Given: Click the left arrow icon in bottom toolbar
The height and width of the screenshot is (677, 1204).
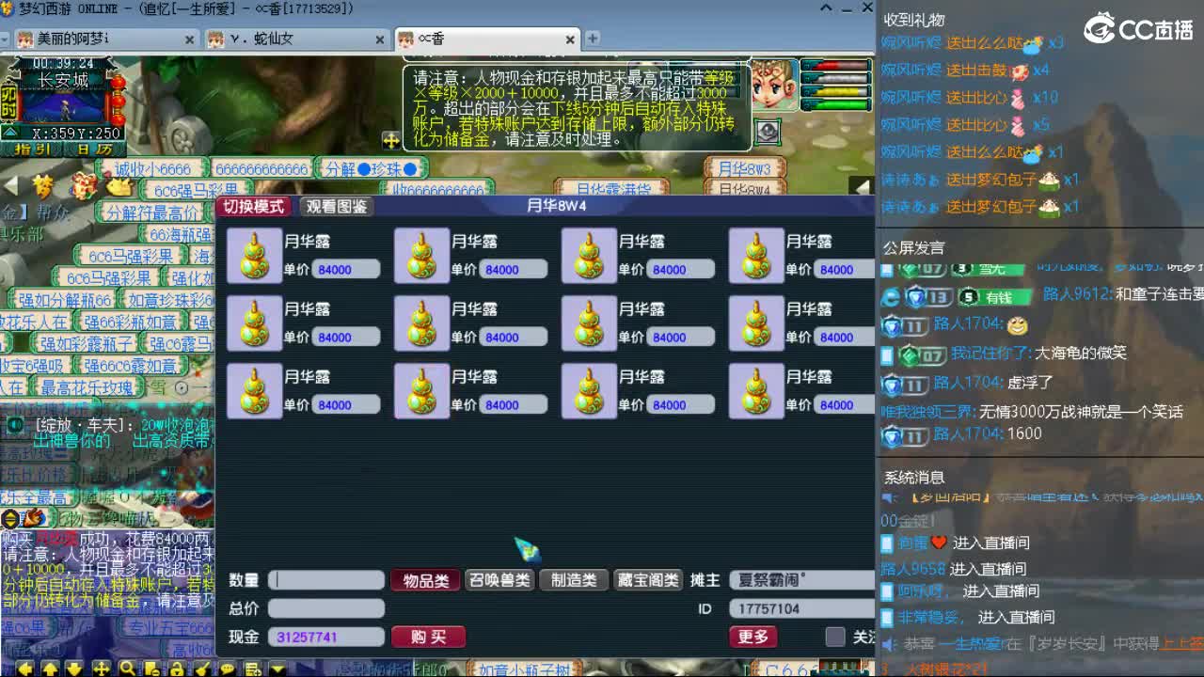Looking at the screenshot, I should point(25,669).
